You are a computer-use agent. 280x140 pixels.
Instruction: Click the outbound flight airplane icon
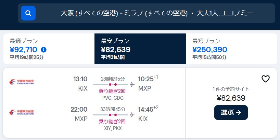coord(132,84)
